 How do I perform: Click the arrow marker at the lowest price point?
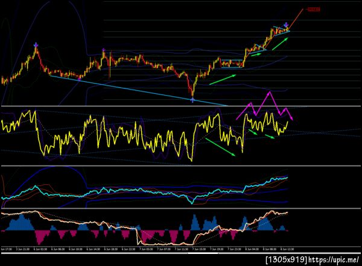[192, 100]
